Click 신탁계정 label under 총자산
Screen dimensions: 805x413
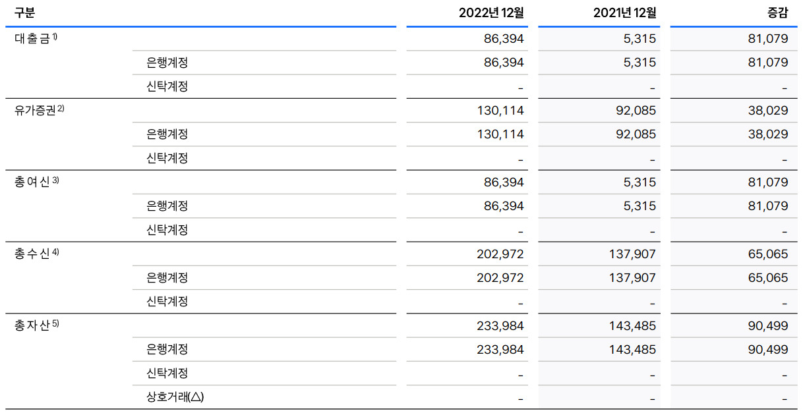click(167, 373)
